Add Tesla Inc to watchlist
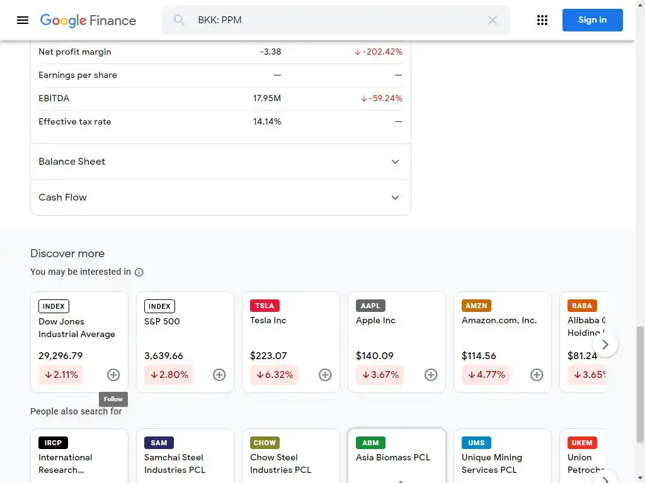Viewport: 645px width, 483px height. pyautogui.click(x=325, y=375)
